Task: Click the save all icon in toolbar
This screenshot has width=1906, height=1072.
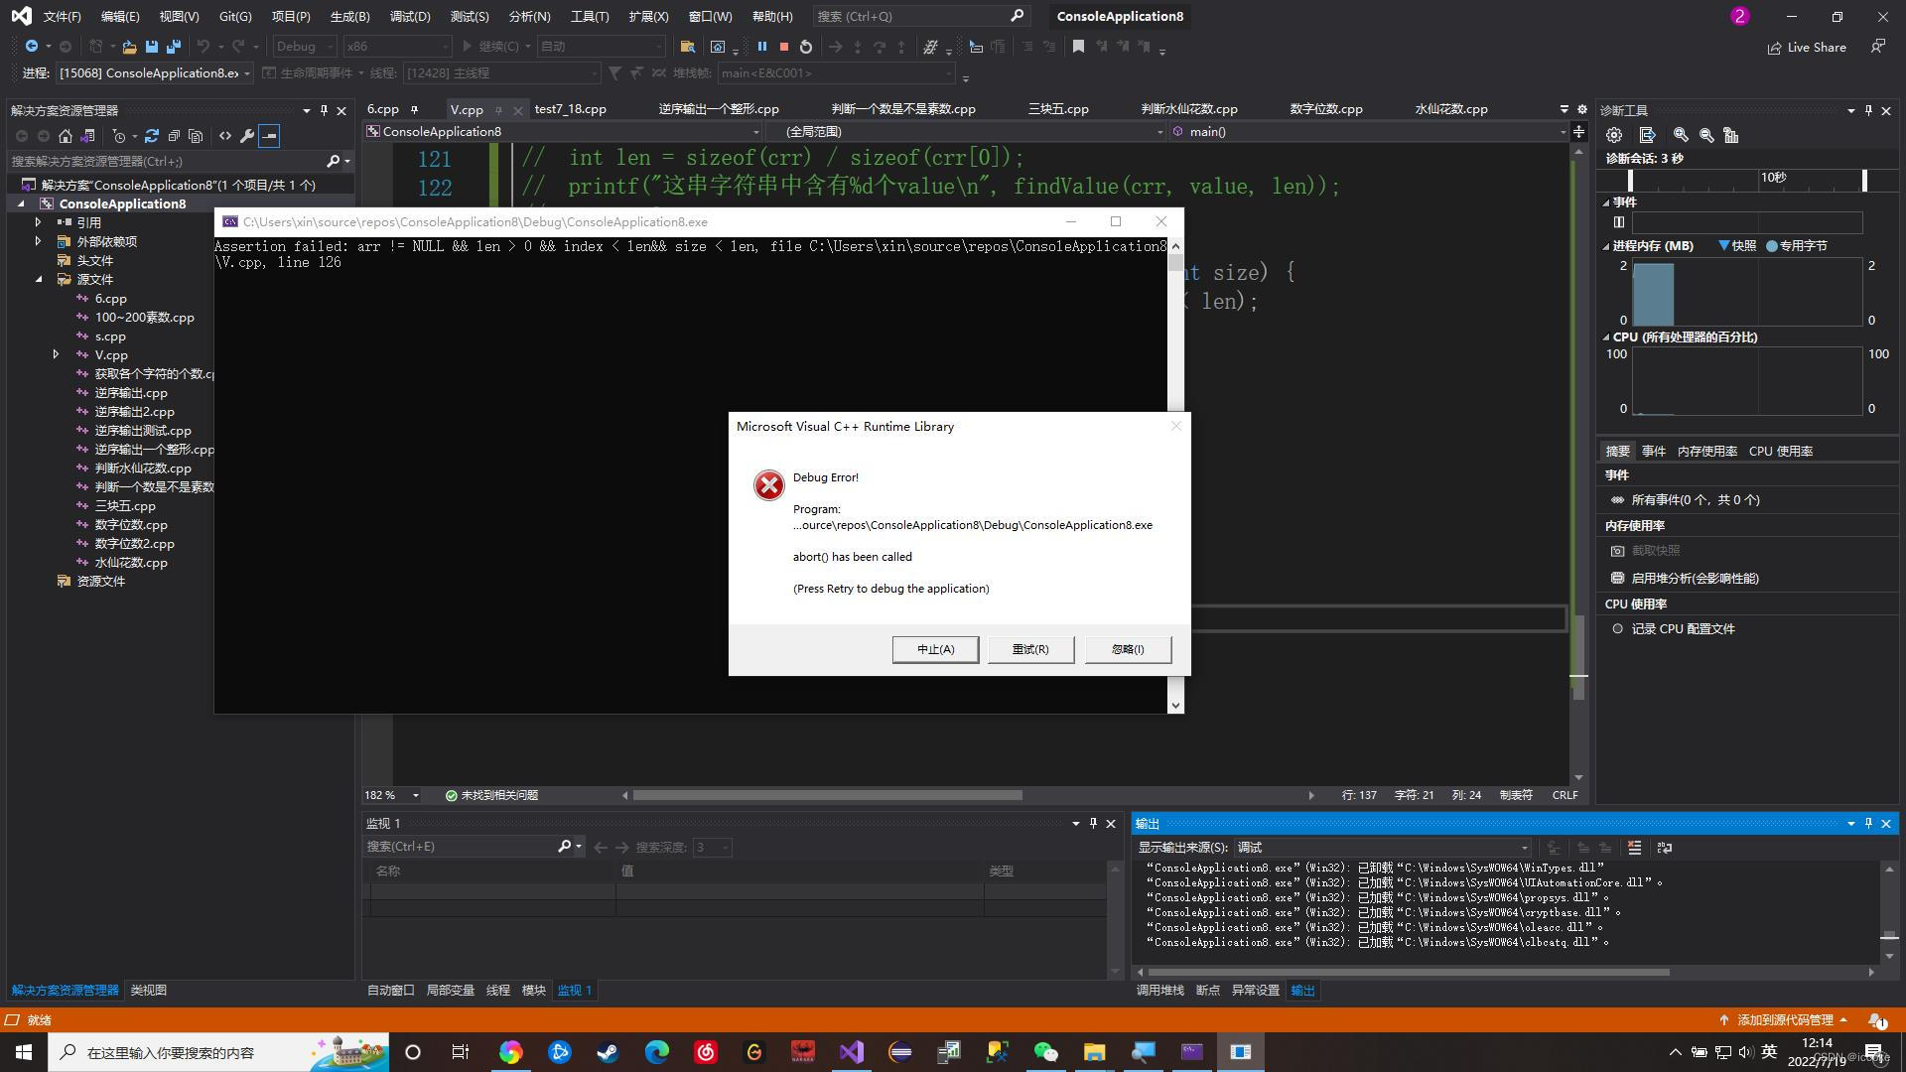Action: coord(174,47)
